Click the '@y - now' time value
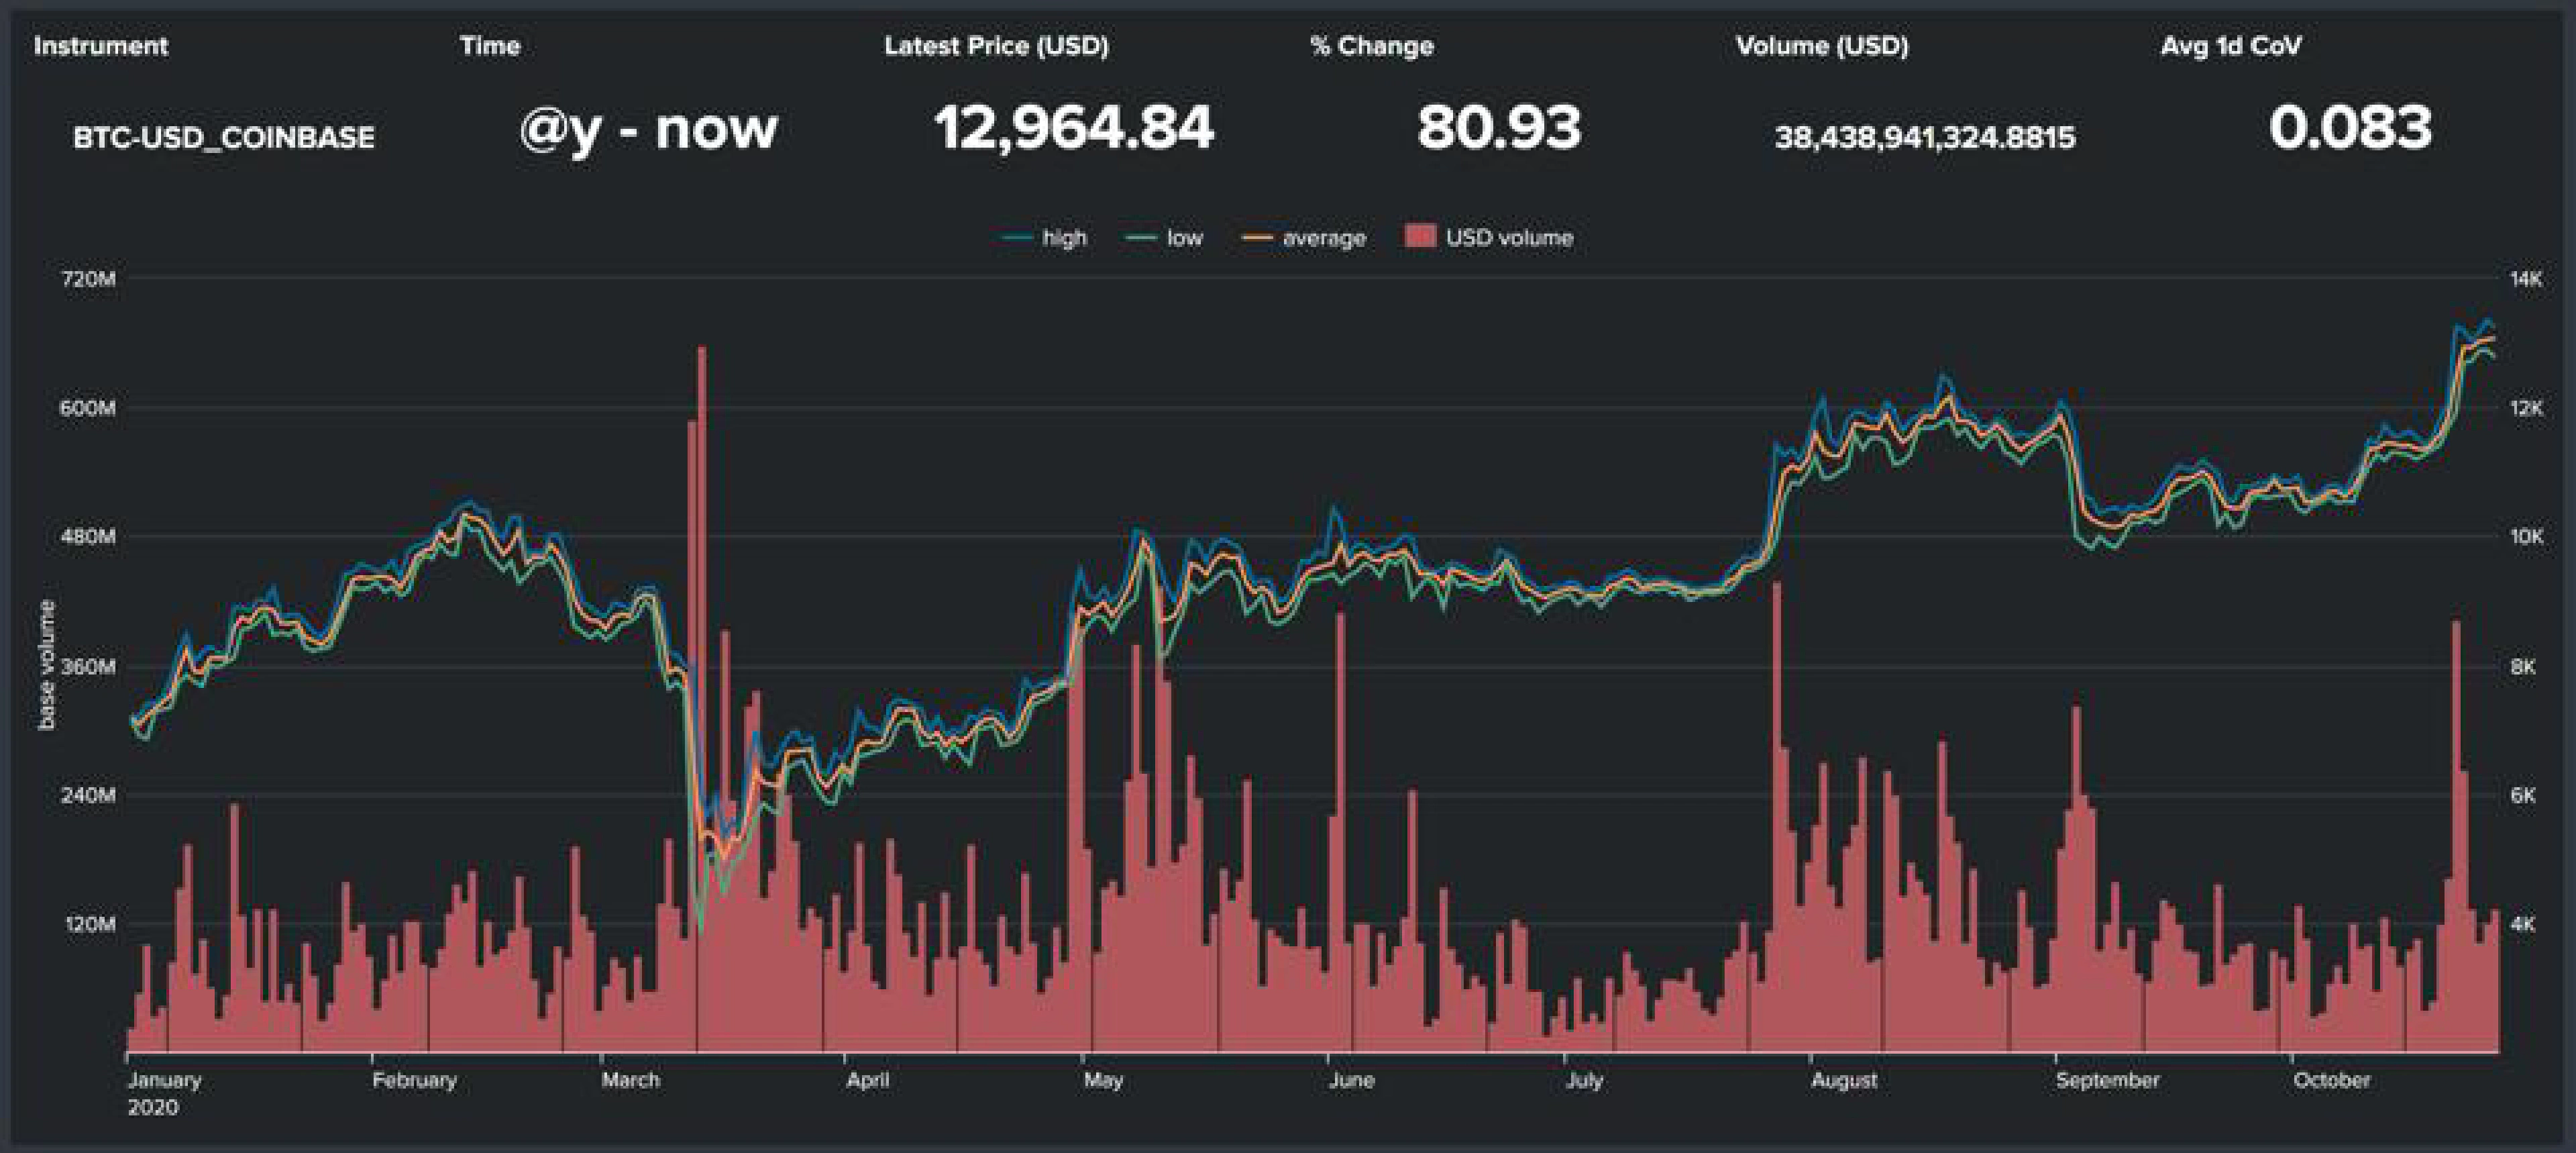 click(648, 129)
